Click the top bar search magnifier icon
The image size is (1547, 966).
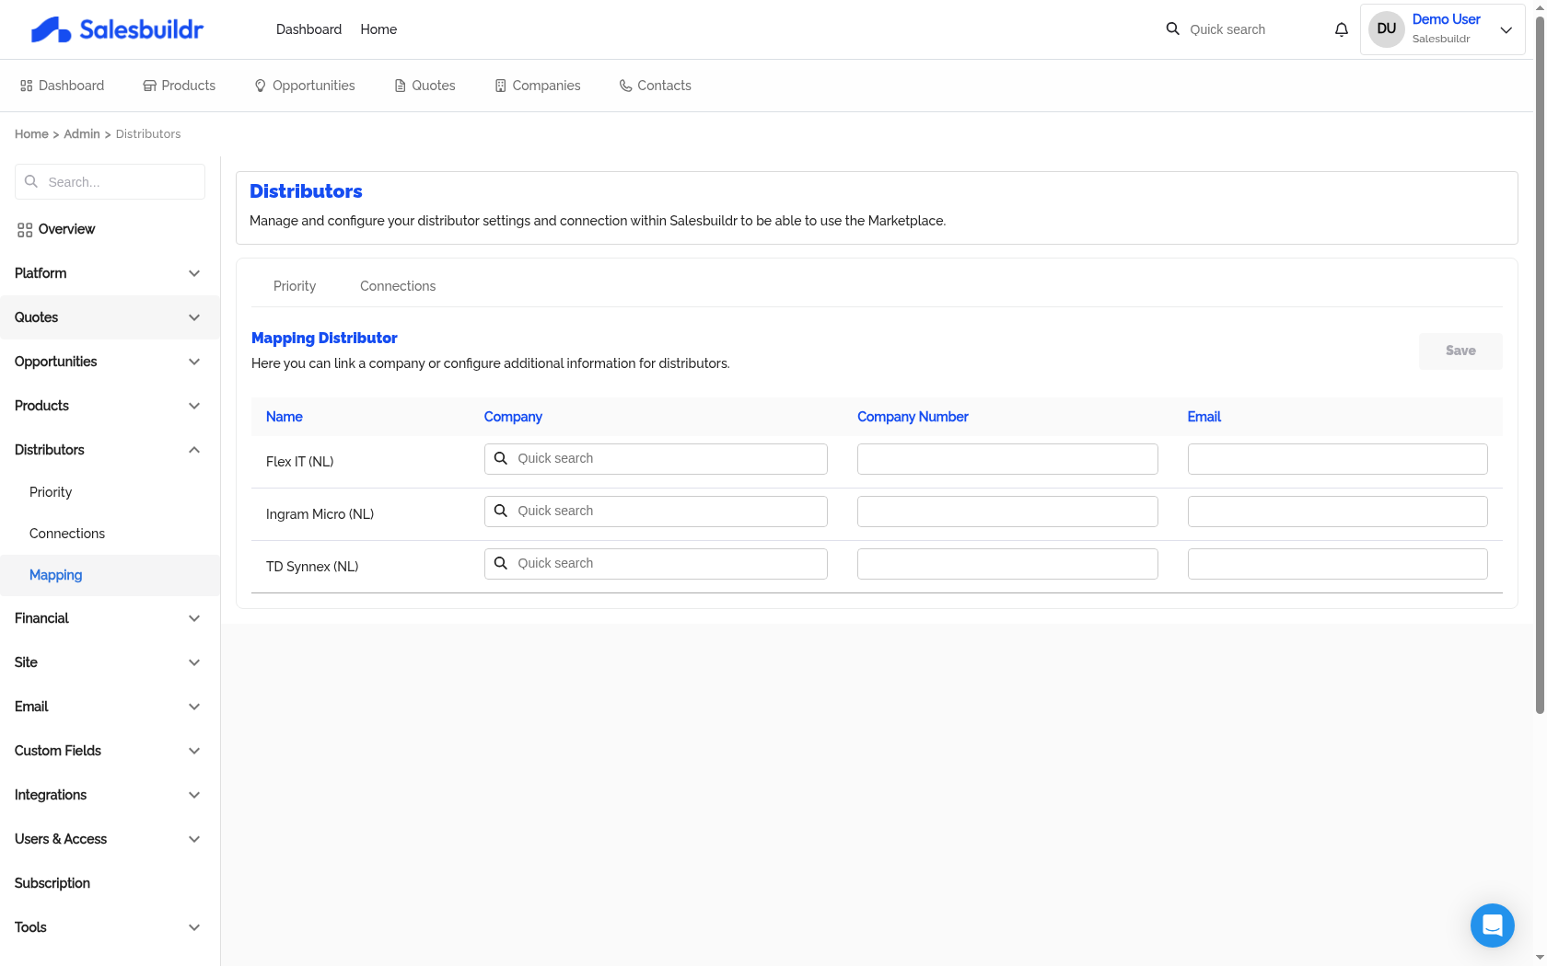coord(1173,29)
